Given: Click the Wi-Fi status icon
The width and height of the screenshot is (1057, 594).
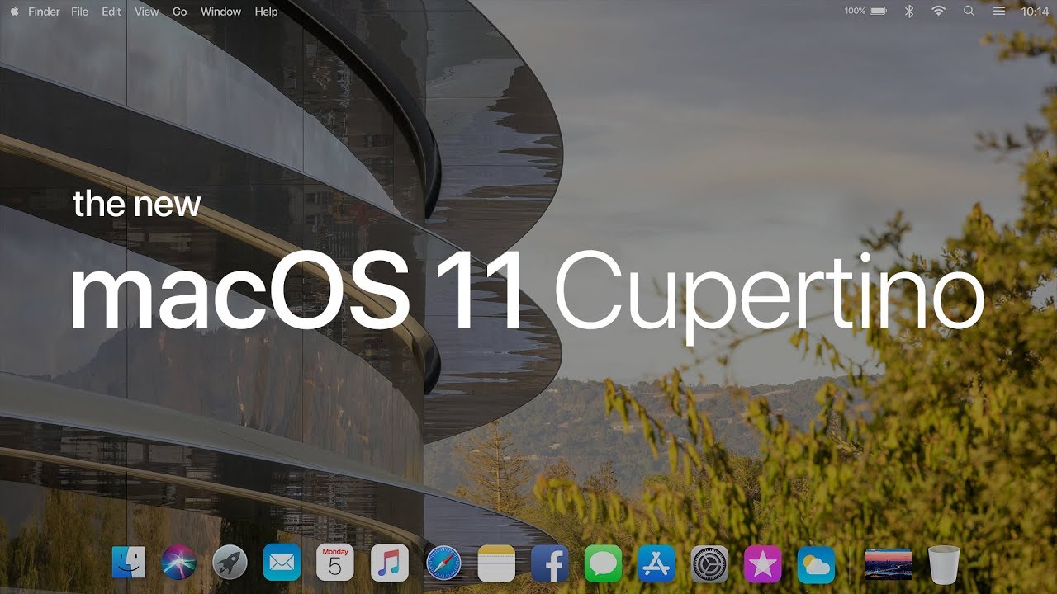Looking at the screenshot, I should 938,12.
